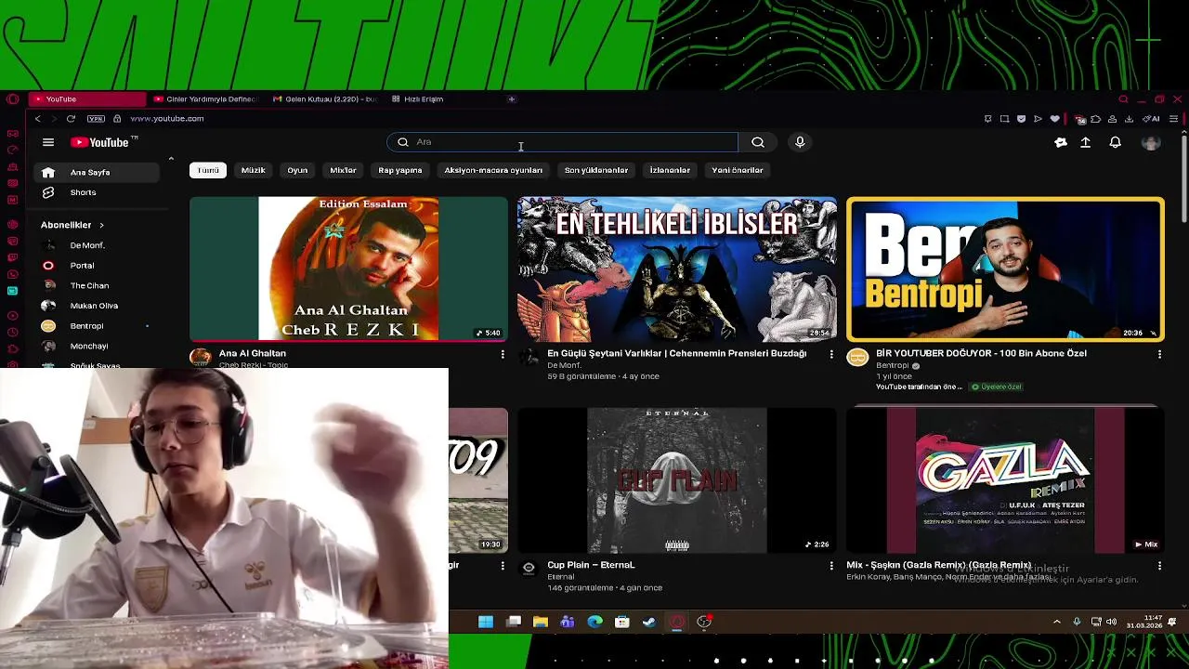Open the YouTube notifications bell
The image size is (1189, 669).
(x=1115, y=142)
